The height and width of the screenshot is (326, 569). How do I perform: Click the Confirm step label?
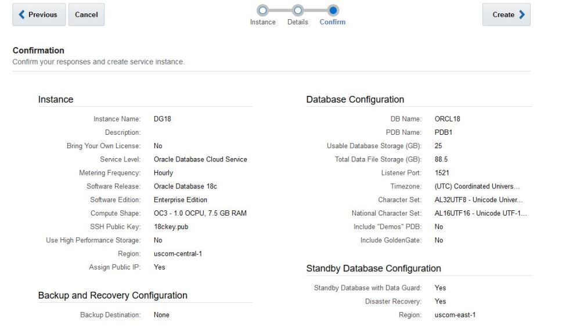tap(333, 22)
